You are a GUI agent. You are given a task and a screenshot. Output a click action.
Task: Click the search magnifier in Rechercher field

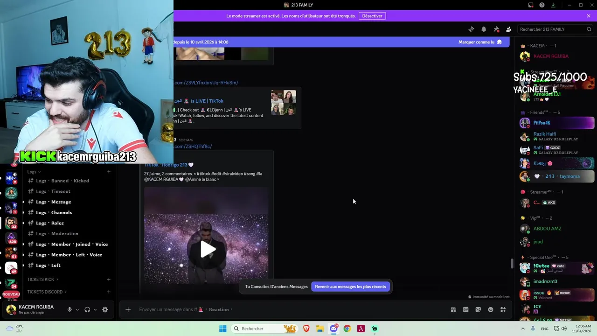[589, 29]
